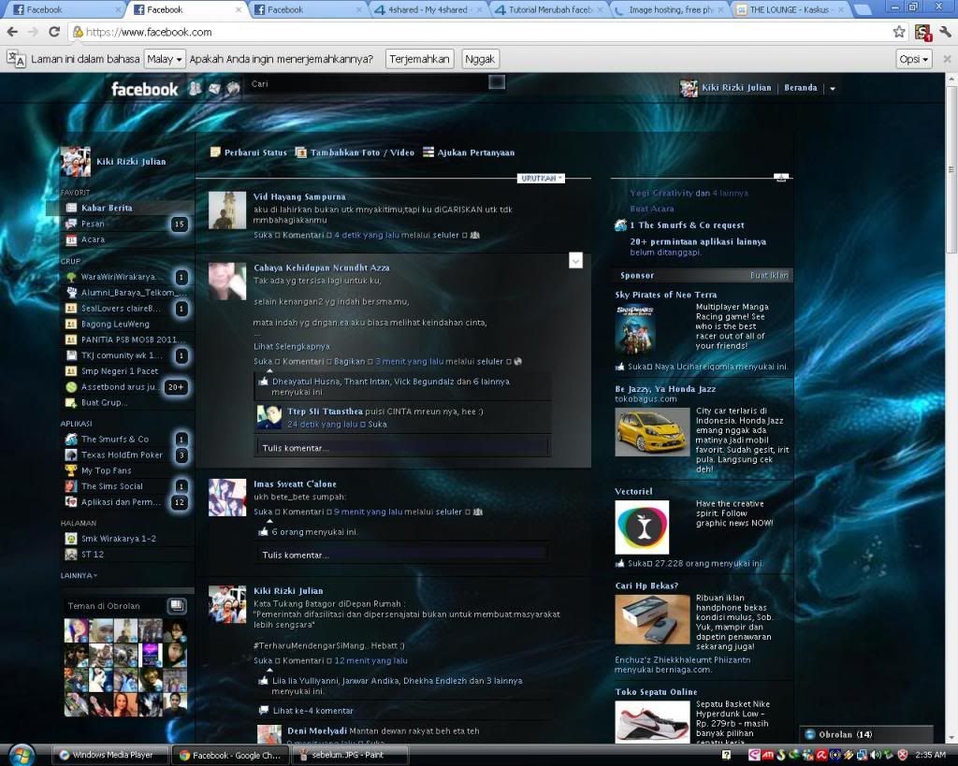Click Tulis komentar box under Imas Sweatt's post

pyautogui.click(x=400, y=555)
